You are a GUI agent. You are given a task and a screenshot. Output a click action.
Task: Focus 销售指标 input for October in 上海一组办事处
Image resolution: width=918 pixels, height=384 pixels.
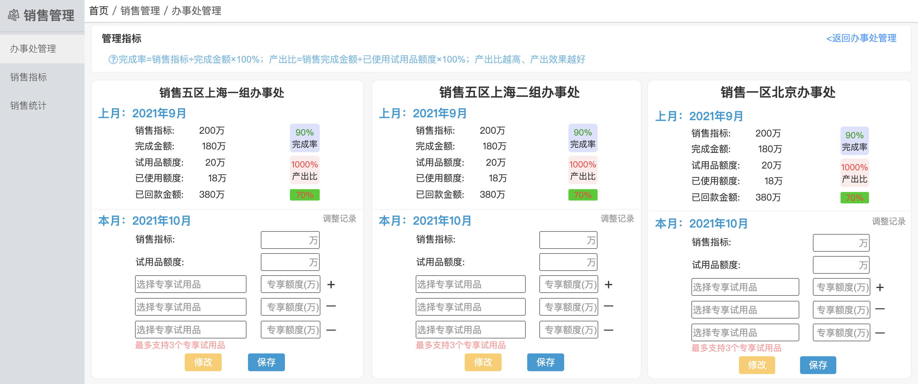[290, 240]
